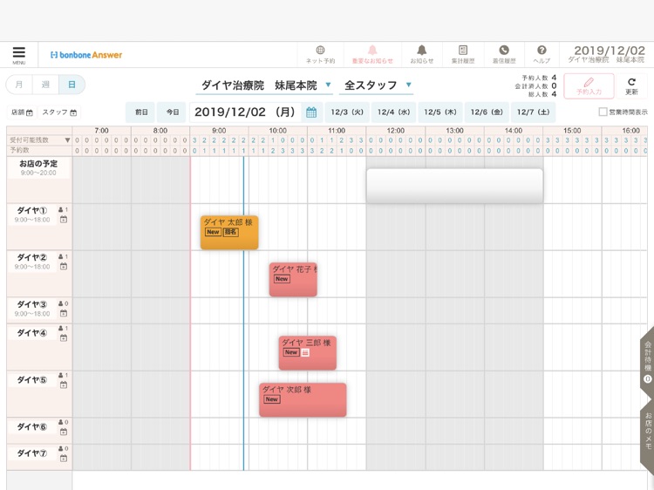
Task: Enable the 営業時間表示 checkbox
Action: pyautogui.click(x=603, y=112)
